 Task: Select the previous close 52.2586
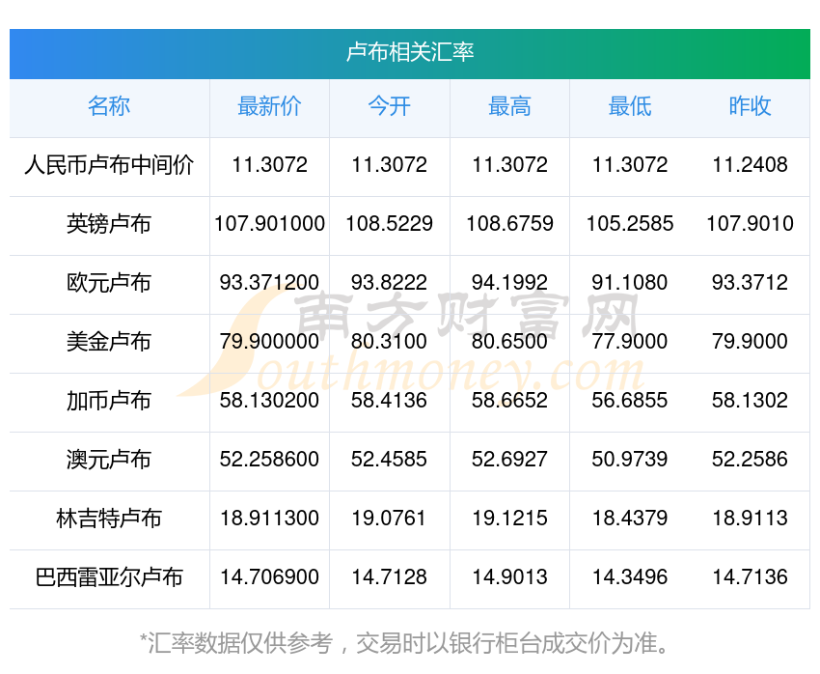pyautogui.click(x=750, y=460)
